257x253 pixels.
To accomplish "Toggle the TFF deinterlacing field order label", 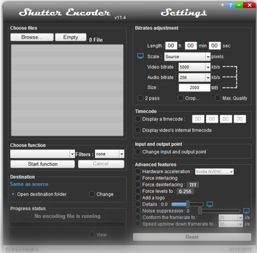I will tap(193, 185).
